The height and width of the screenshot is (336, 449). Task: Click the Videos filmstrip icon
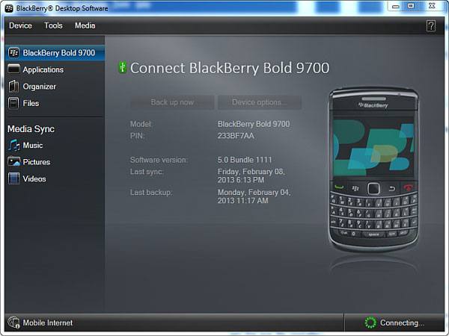13,178
